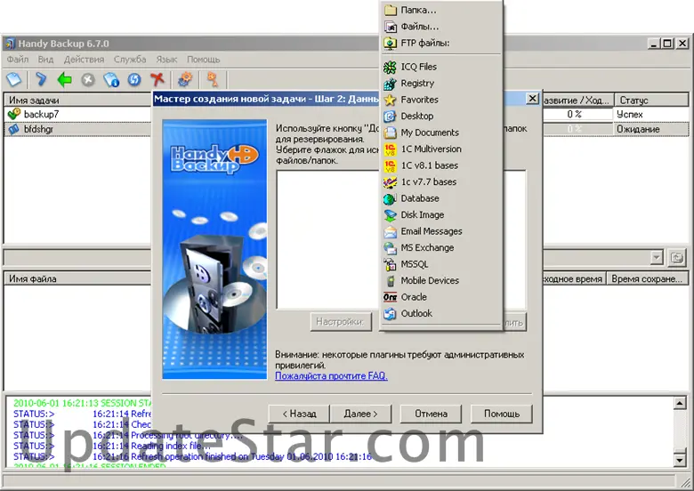Click the 0 % progress cell of backup7
694x491 pixels.
click(x=575, y=114)
